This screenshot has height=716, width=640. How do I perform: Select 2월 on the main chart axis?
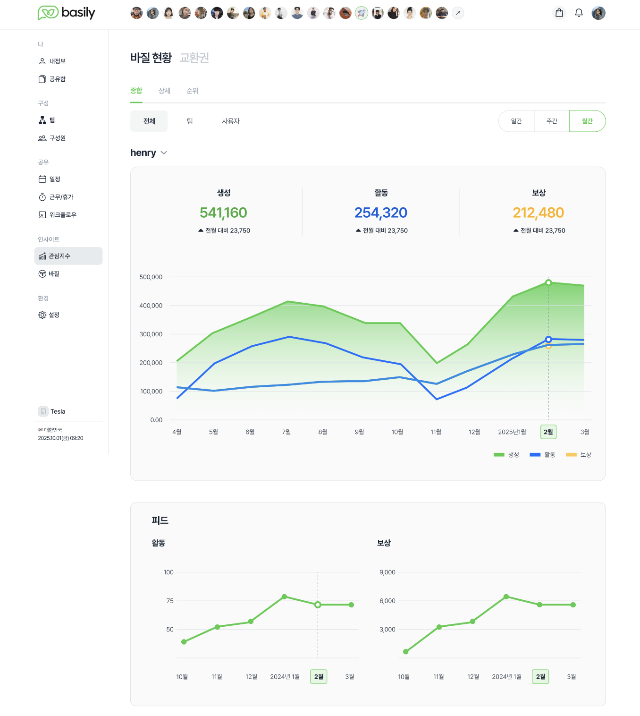click(x=548, y=432)
